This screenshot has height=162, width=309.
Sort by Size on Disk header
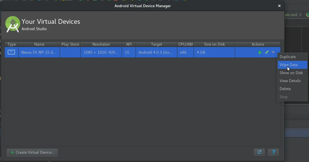point(214,44)
